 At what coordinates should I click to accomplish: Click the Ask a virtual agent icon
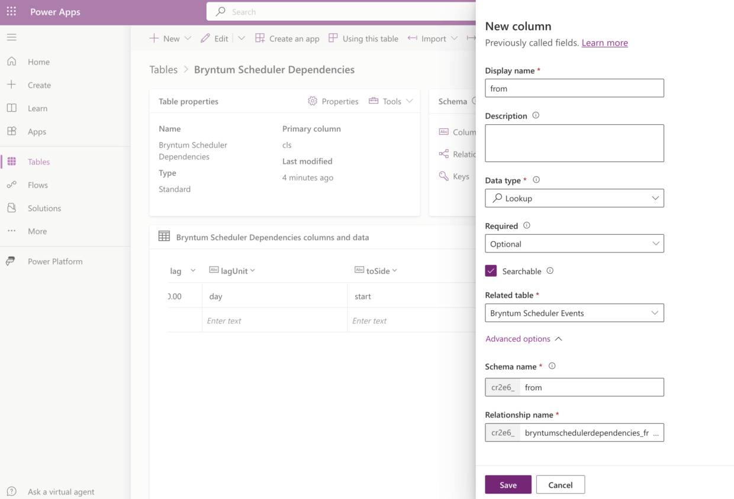(x=12, y=491)
